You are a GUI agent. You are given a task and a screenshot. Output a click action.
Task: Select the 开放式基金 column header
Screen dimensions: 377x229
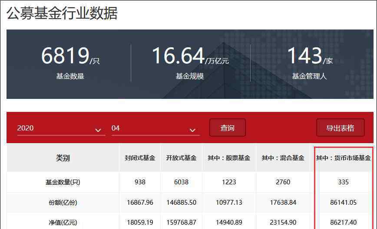tap(181, 158)
